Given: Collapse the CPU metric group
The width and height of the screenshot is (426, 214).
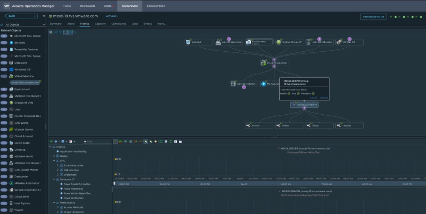Looking at the screenshot, I should [54, 161].
